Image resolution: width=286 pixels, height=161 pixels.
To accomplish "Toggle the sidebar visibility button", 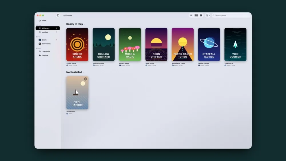I will (x=58, y=15).
